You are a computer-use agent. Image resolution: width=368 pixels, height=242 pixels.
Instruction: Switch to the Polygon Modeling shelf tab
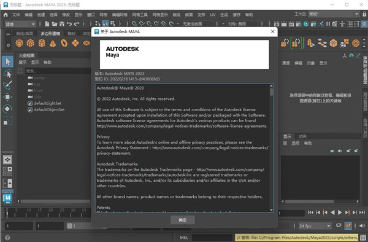[50, 34]
